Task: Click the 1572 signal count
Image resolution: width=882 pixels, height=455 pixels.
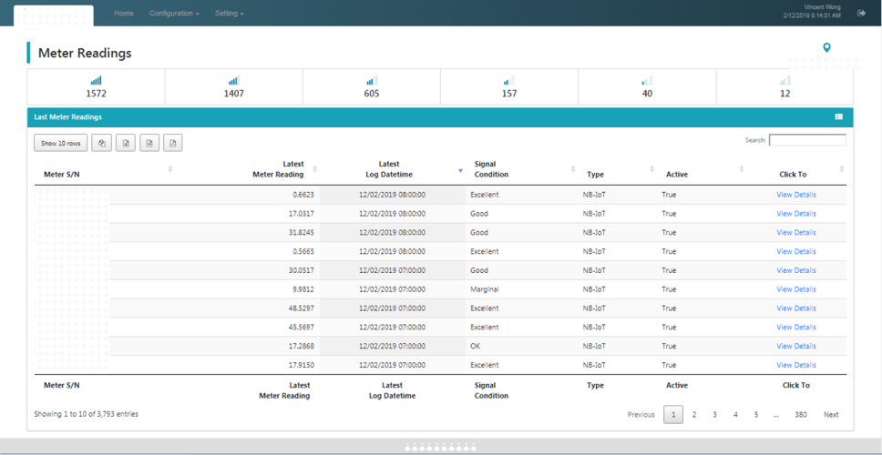Action: [97, 94]
